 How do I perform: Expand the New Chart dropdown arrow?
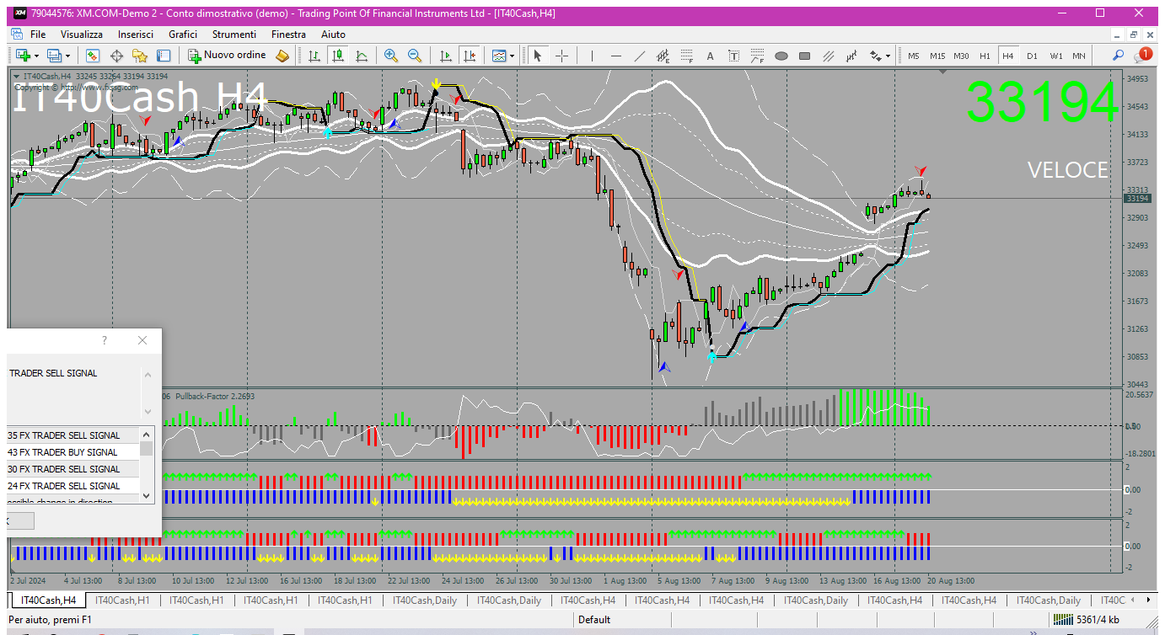36,56
